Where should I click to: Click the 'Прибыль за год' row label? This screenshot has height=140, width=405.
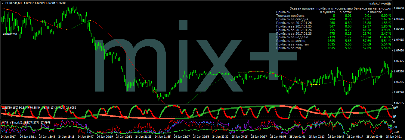tap(288, 48)
